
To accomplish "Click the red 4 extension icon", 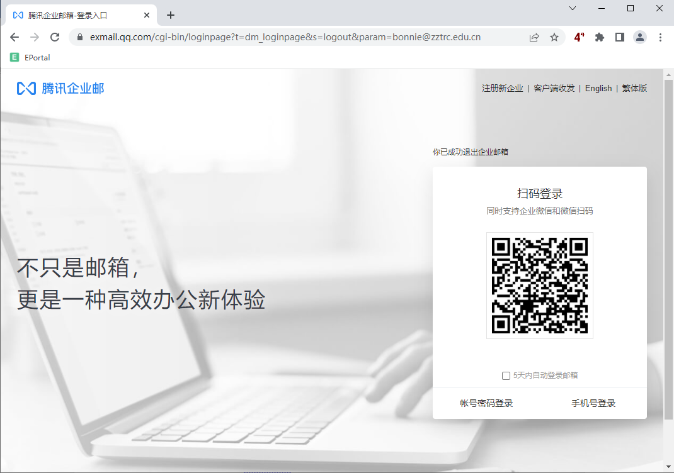I will click(579, 37).
